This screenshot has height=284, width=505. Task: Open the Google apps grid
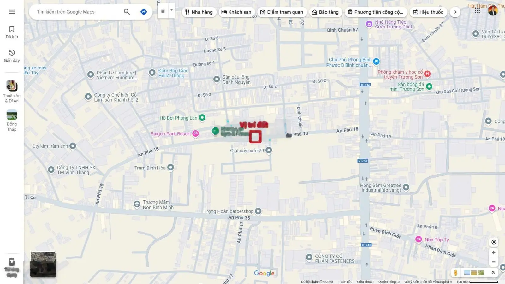coord(477,11)
